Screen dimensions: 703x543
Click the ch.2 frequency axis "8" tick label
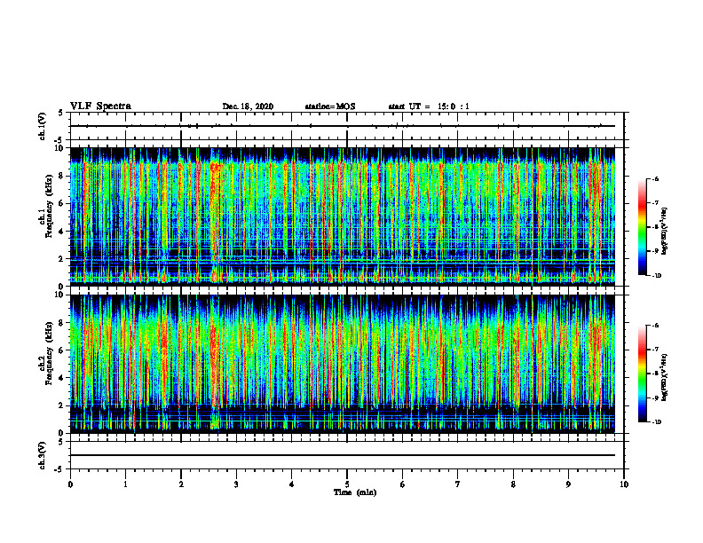(x=62, y=323)
